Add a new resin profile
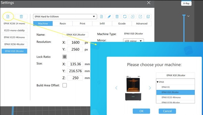Screen dimensions: 203x115 point(101,17)
